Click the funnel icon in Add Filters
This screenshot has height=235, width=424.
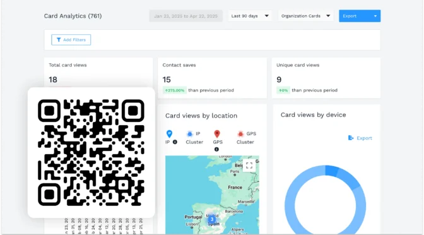(59, 40)
